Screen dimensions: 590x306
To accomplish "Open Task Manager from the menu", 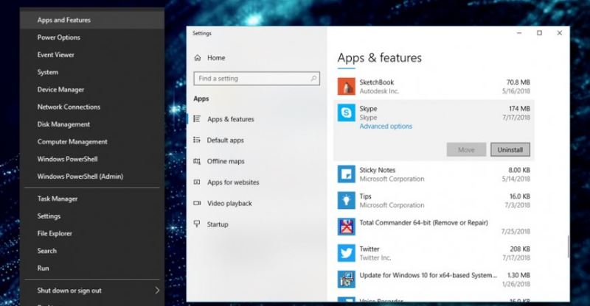I will tap(92, 199).
